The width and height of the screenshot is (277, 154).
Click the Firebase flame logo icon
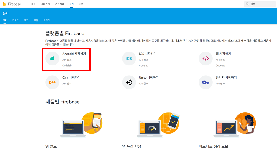click(x=4, y=4)
